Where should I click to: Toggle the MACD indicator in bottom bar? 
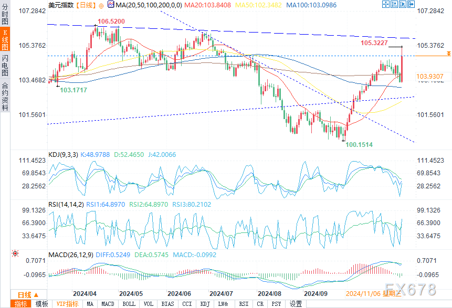click(x=108, y=304)
